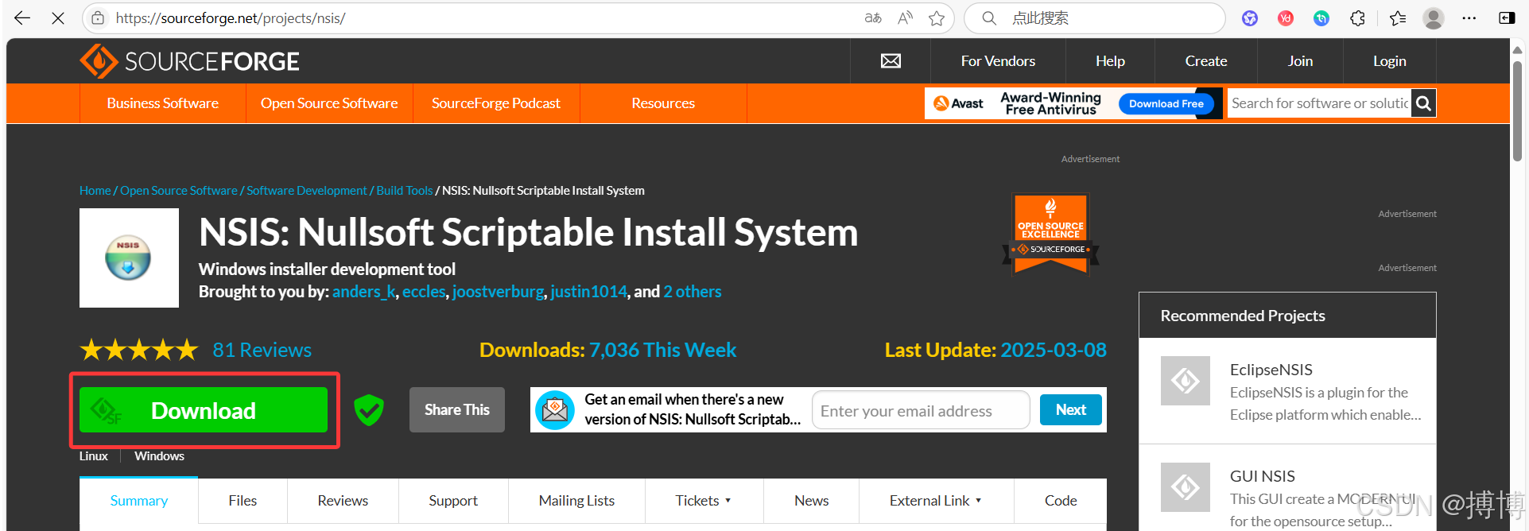View site info lock icon
Viewport: 1529px width, 531px height.
click(98, 17)
